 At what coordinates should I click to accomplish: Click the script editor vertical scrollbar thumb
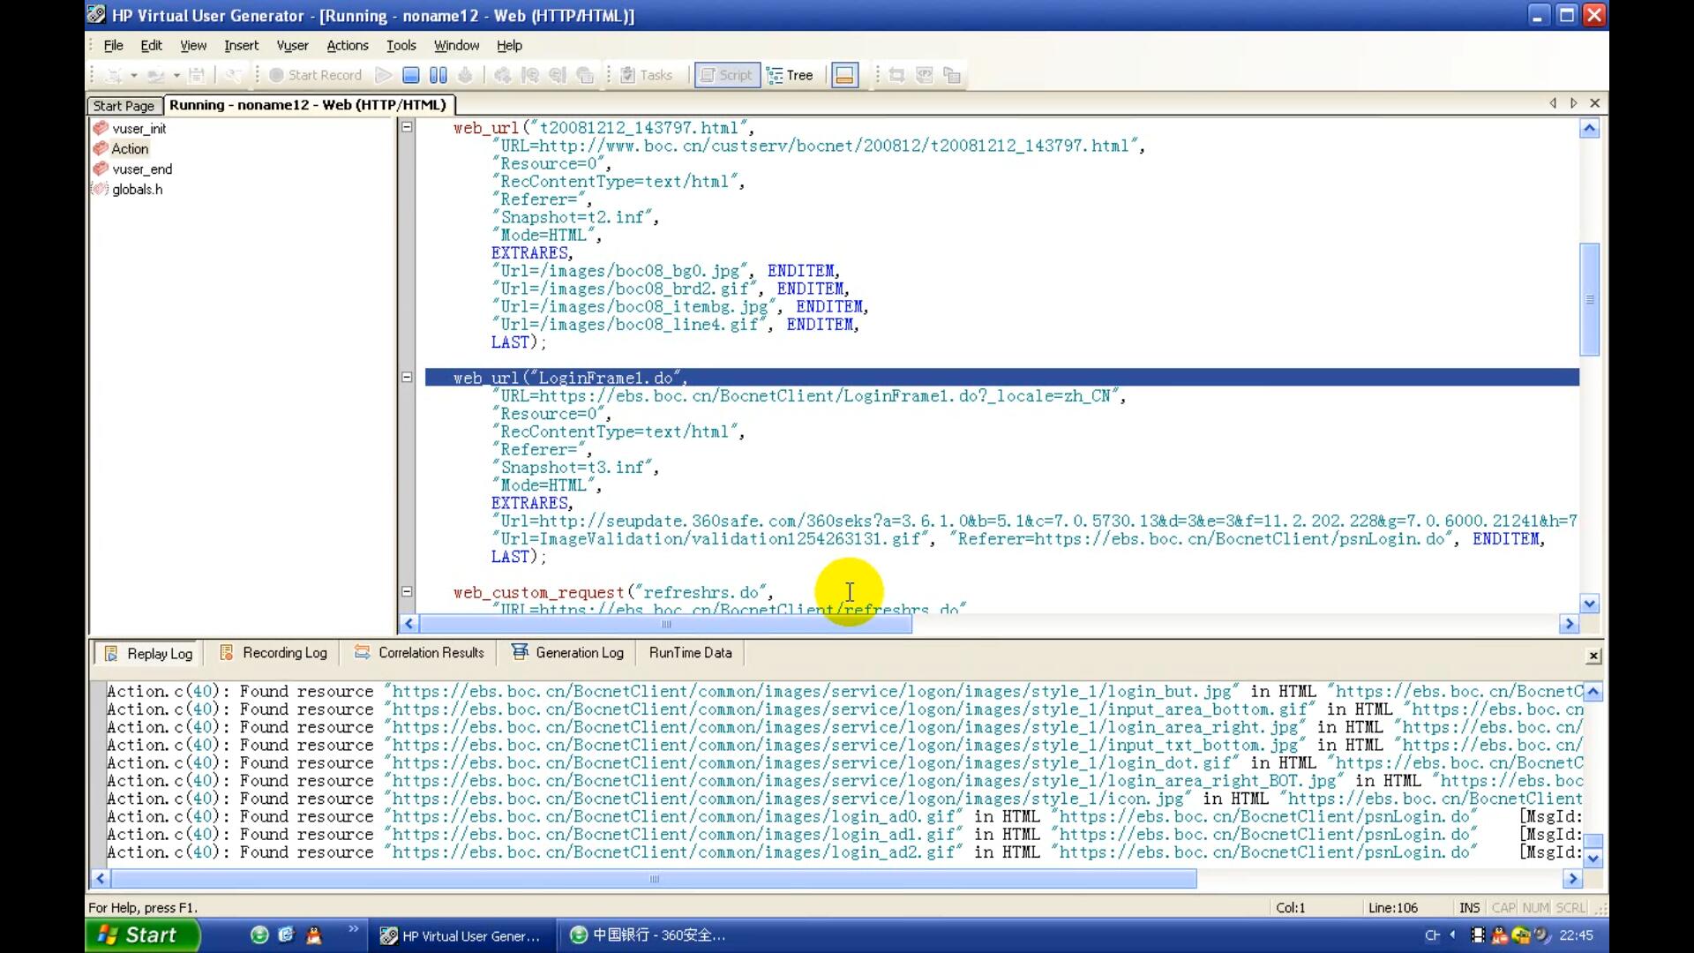click(1590, 300)
